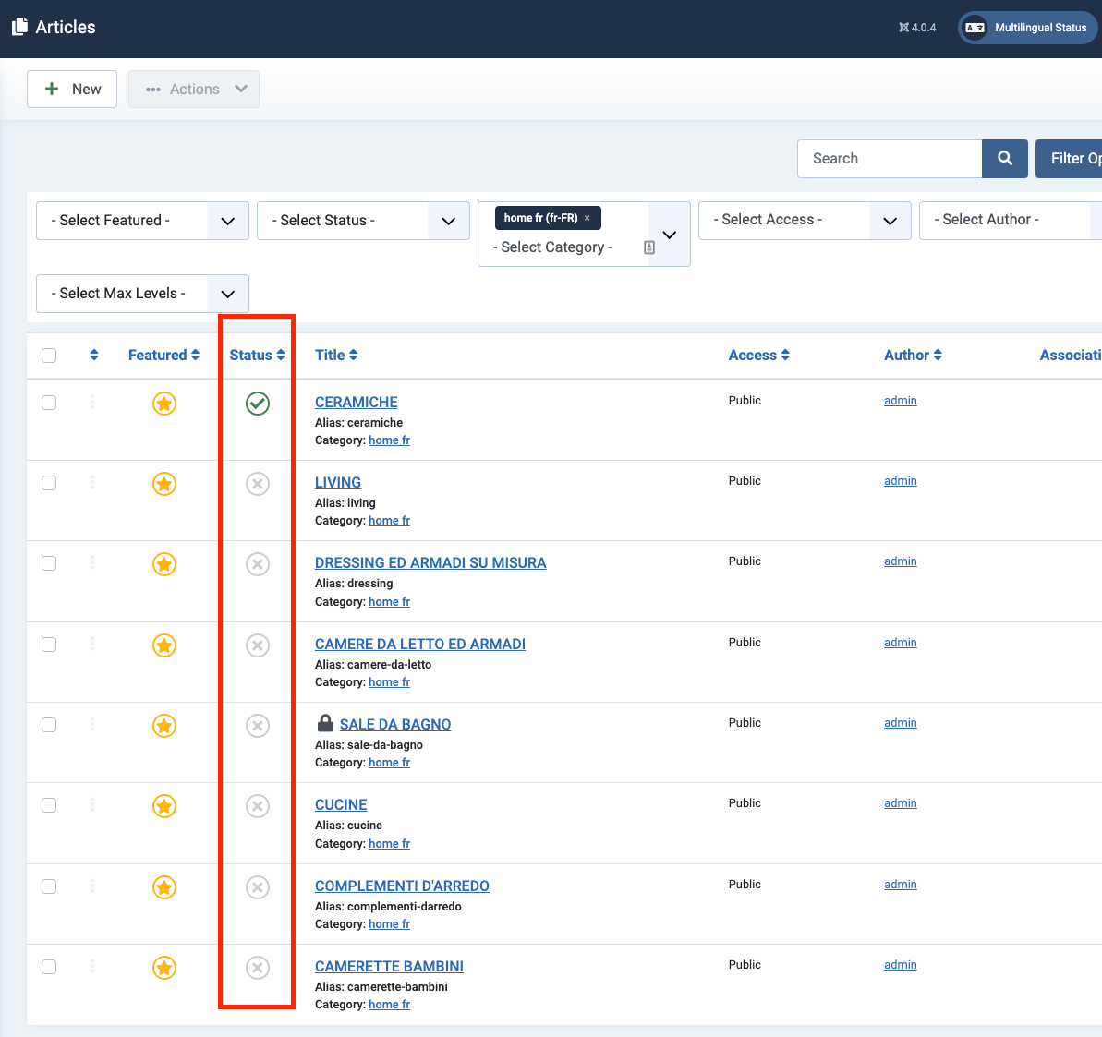Remove the home fr (fr-FR) category tag

pyautogui.click(x=587, y=219)
